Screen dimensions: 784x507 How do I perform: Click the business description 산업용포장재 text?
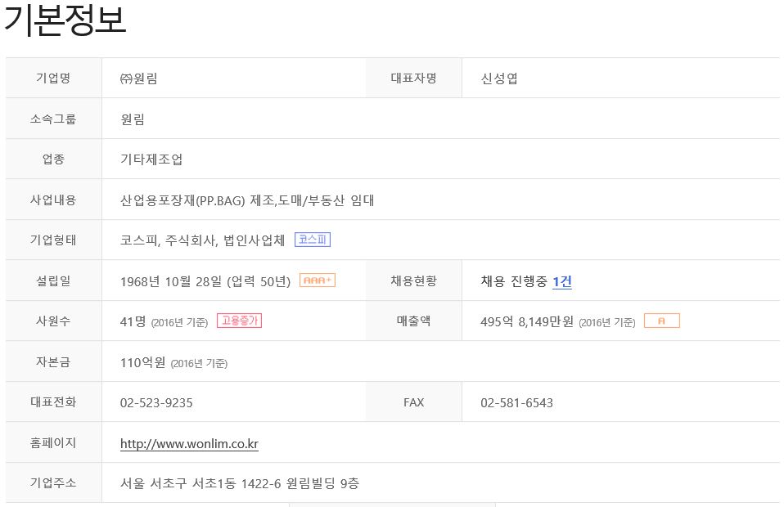[x=247, y=200]
